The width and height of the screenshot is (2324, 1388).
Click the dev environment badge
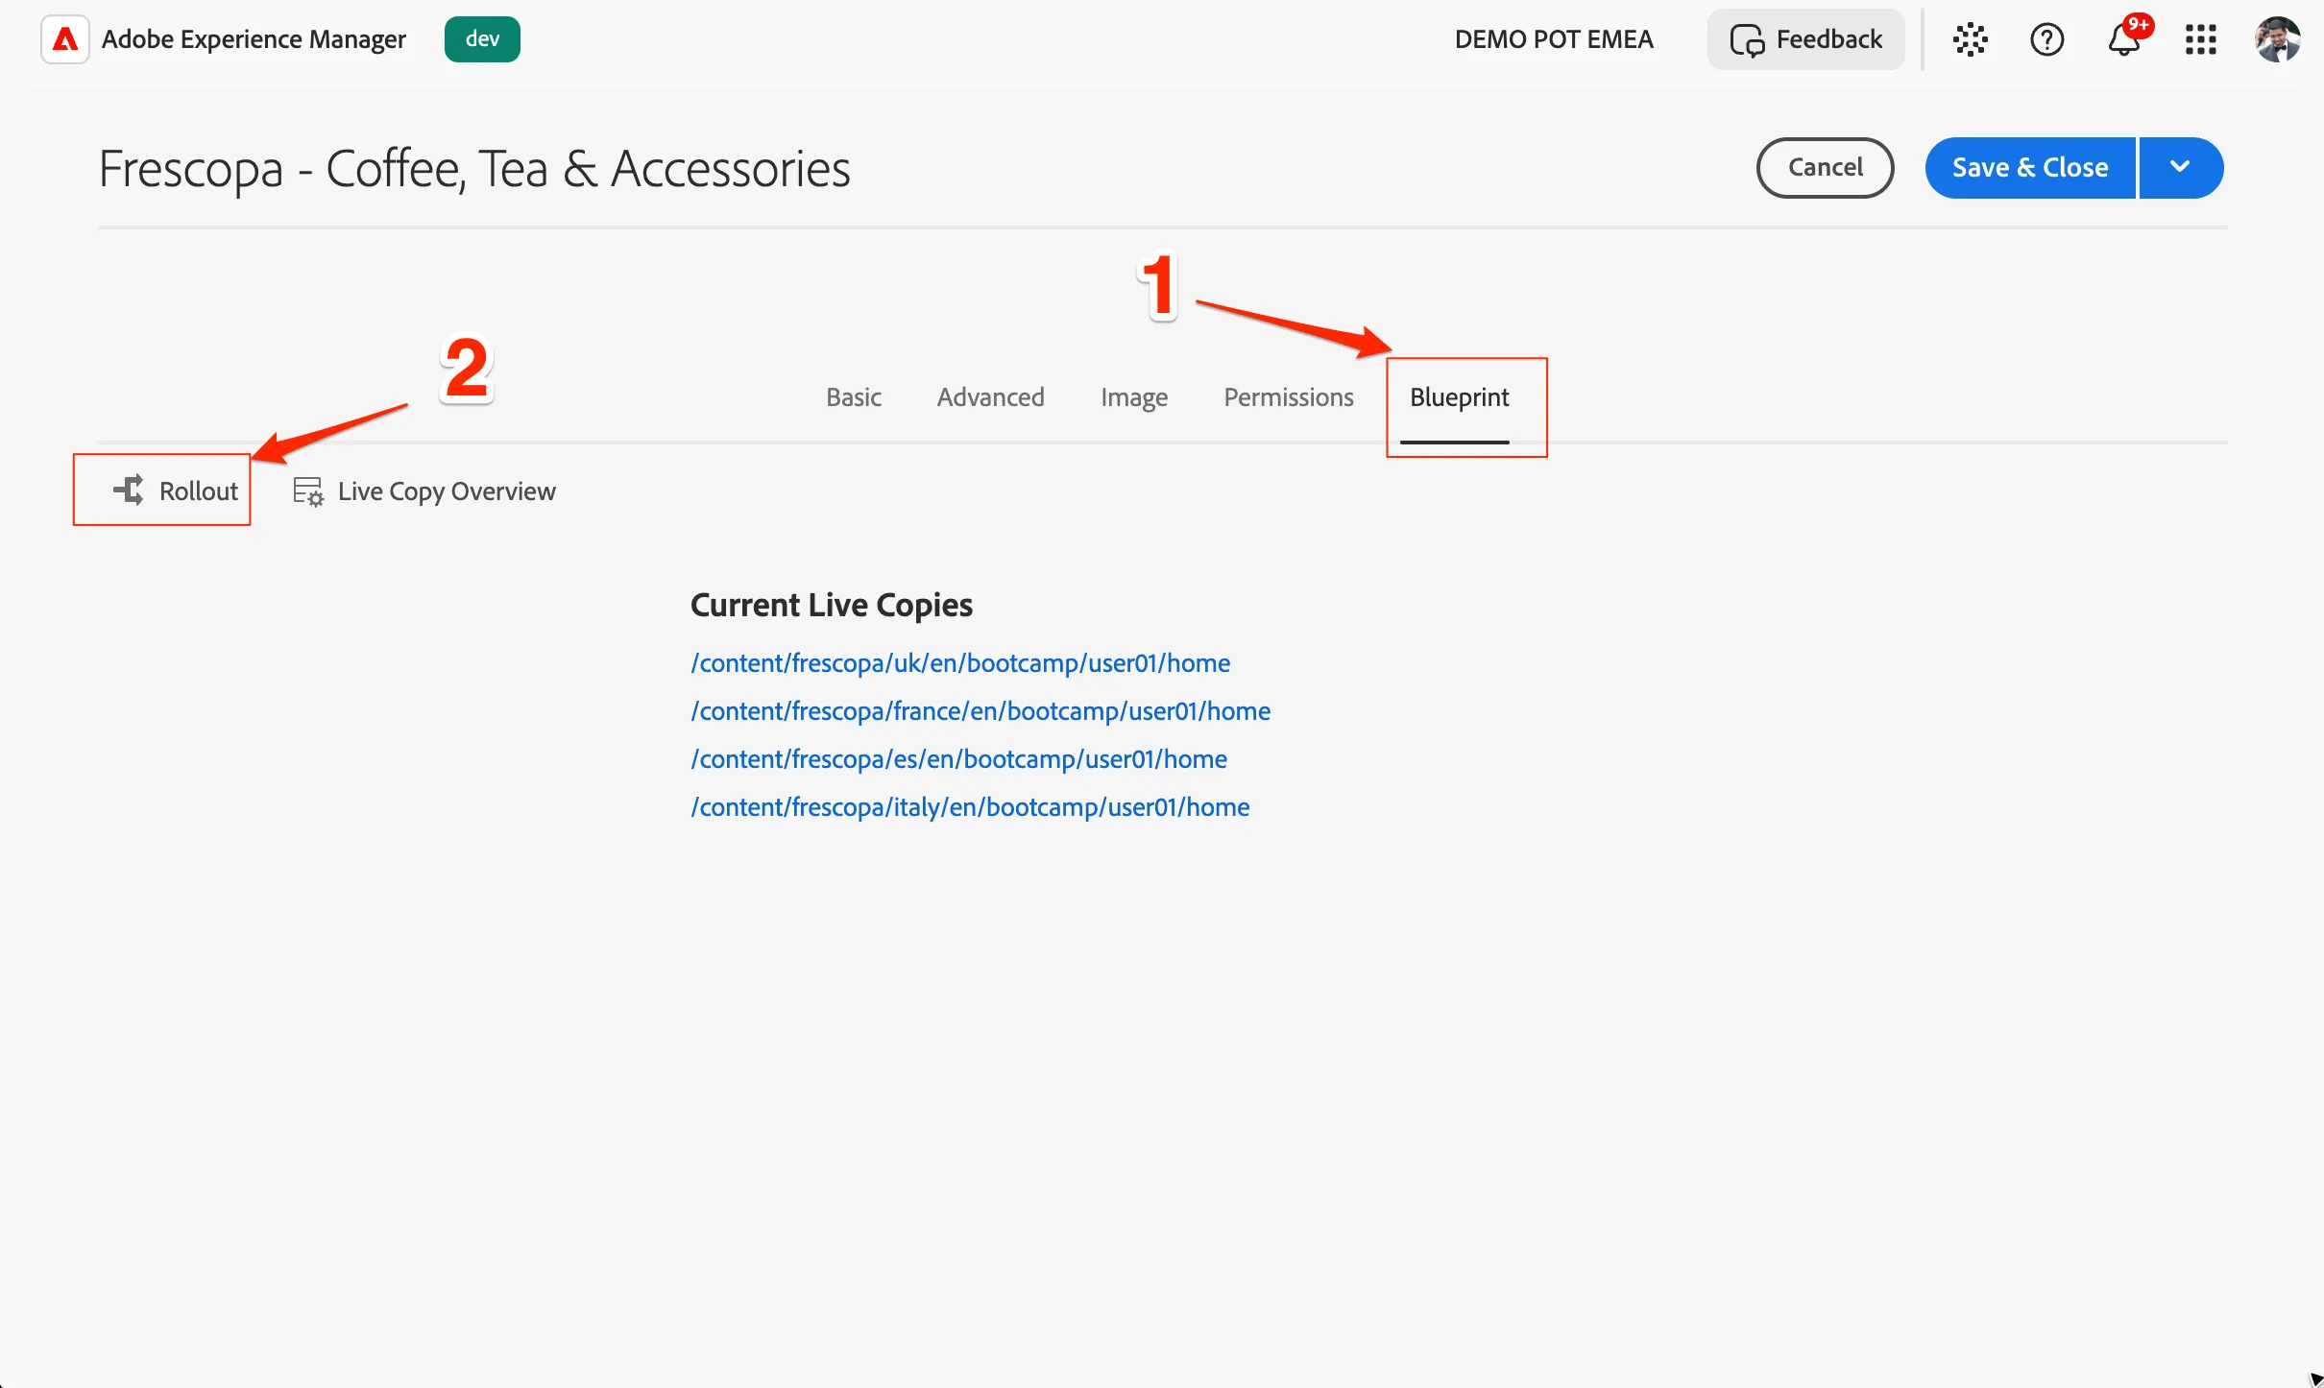pyautogui.click(x=482, y=39)
